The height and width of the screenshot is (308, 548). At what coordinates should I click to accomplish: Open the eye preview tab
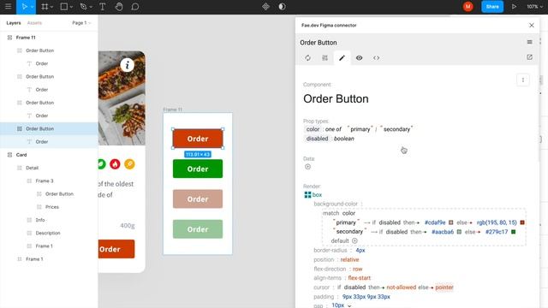359,58
